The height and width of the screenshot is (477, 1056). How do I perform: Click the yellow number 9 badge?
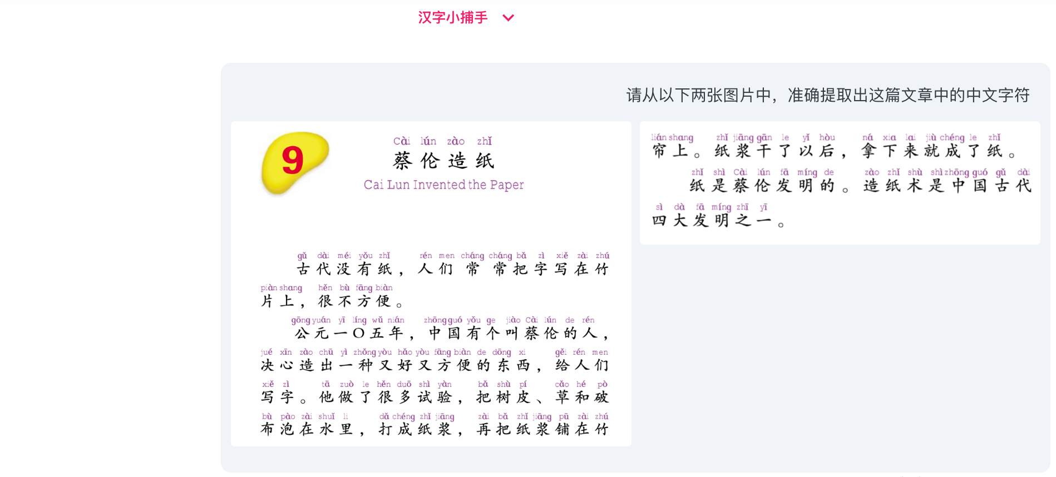295,162
